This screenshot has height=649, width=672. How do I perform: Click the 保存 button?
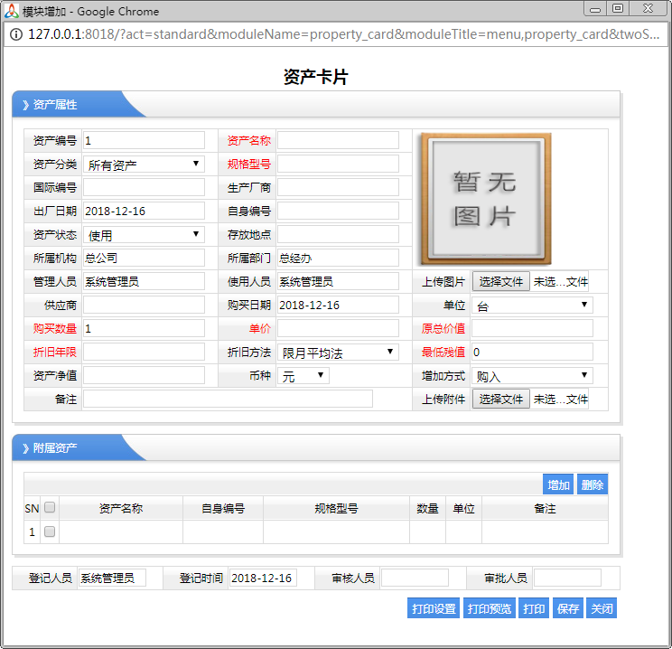568,608
